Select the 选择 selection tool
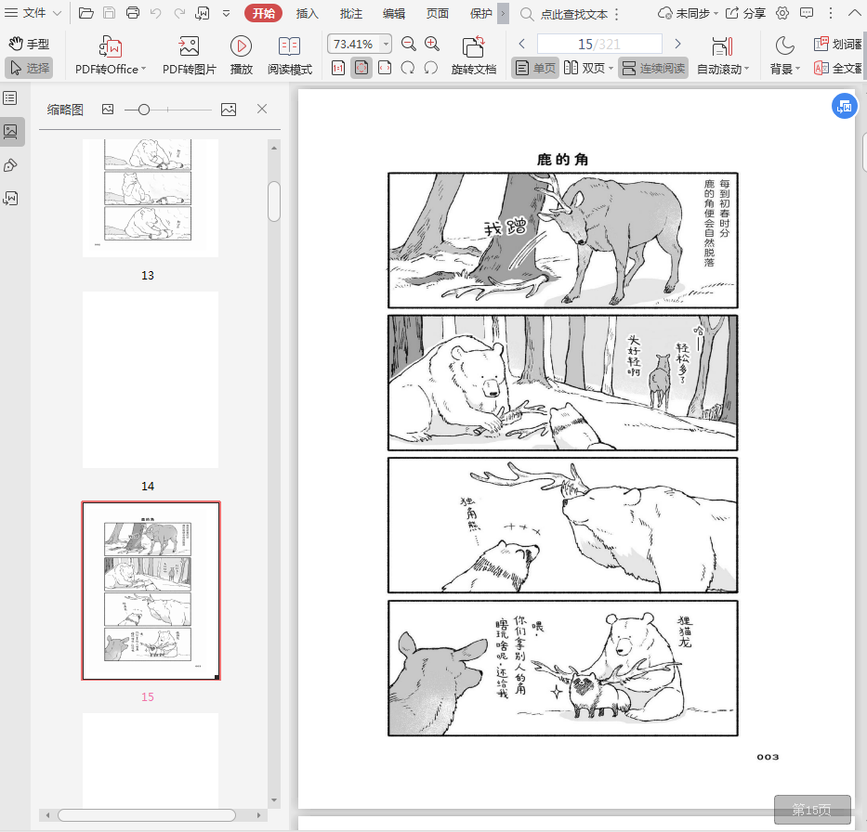 29,68
